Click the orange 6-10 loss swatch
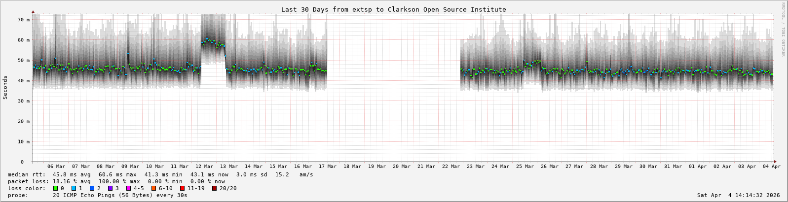 tap(153, 188)
